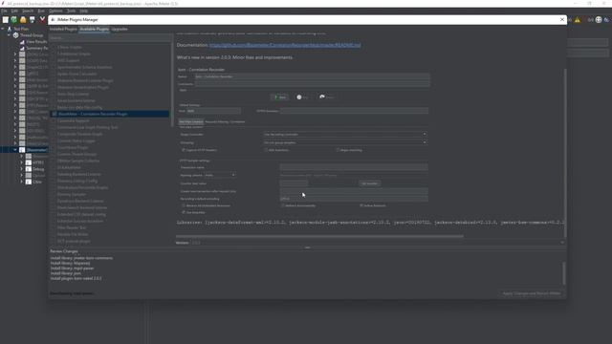
Task: Tick the 3 Basic Graphs checkbox
Action: coord(55,47)
